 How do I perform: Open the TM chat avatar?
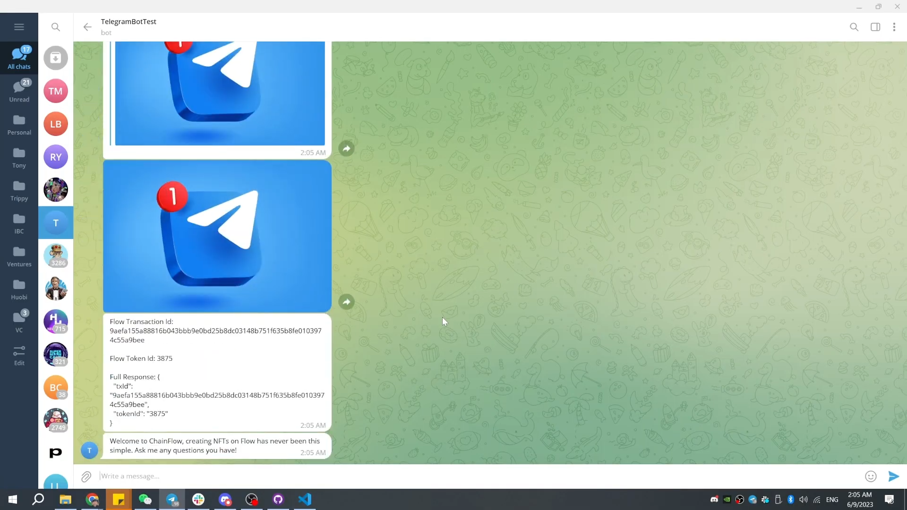tap(56, 91)
